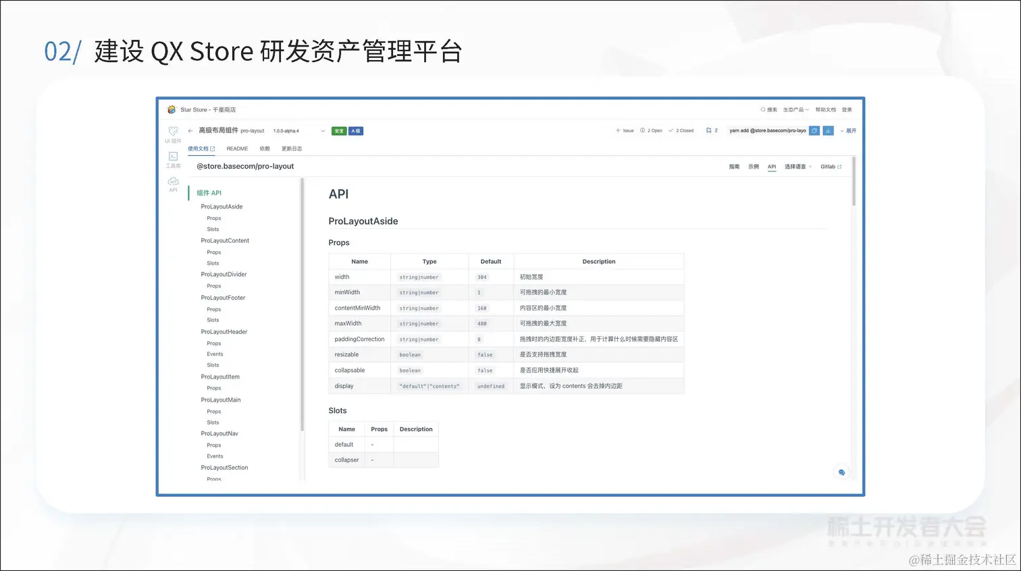Click the yarn add command field

click(x=767, y=131)
